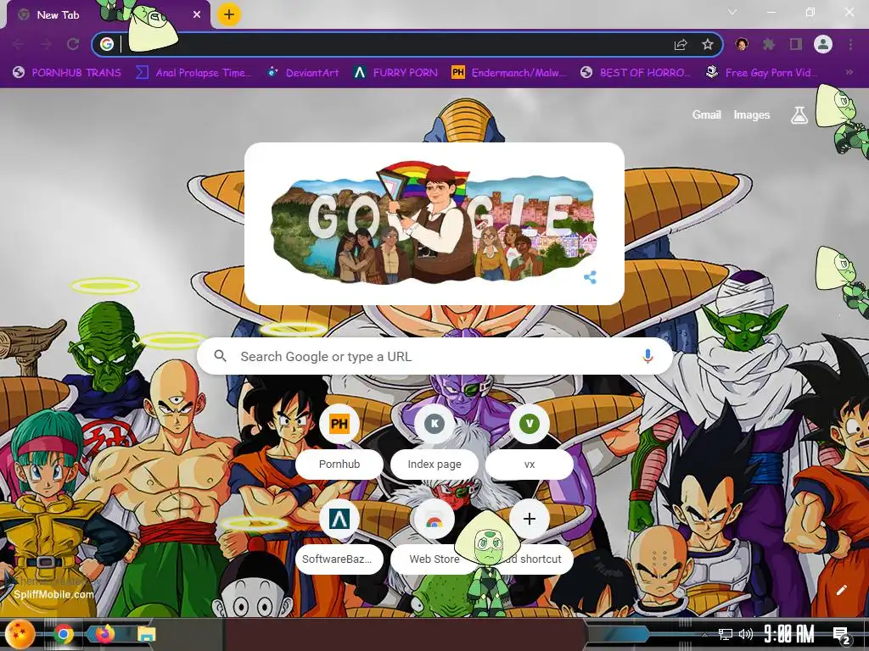Show hidden tray icons chevron
This screenshot has width=869, height=651.
(x=704, y=634)
